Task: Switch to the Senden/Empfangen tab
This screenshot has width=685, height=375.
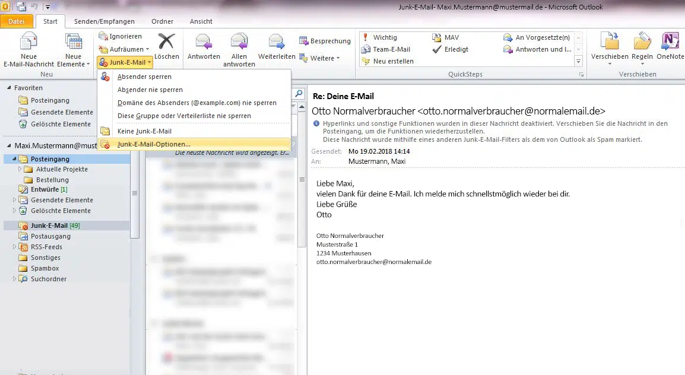Action: pyautogui.click(x=104, y=21)
